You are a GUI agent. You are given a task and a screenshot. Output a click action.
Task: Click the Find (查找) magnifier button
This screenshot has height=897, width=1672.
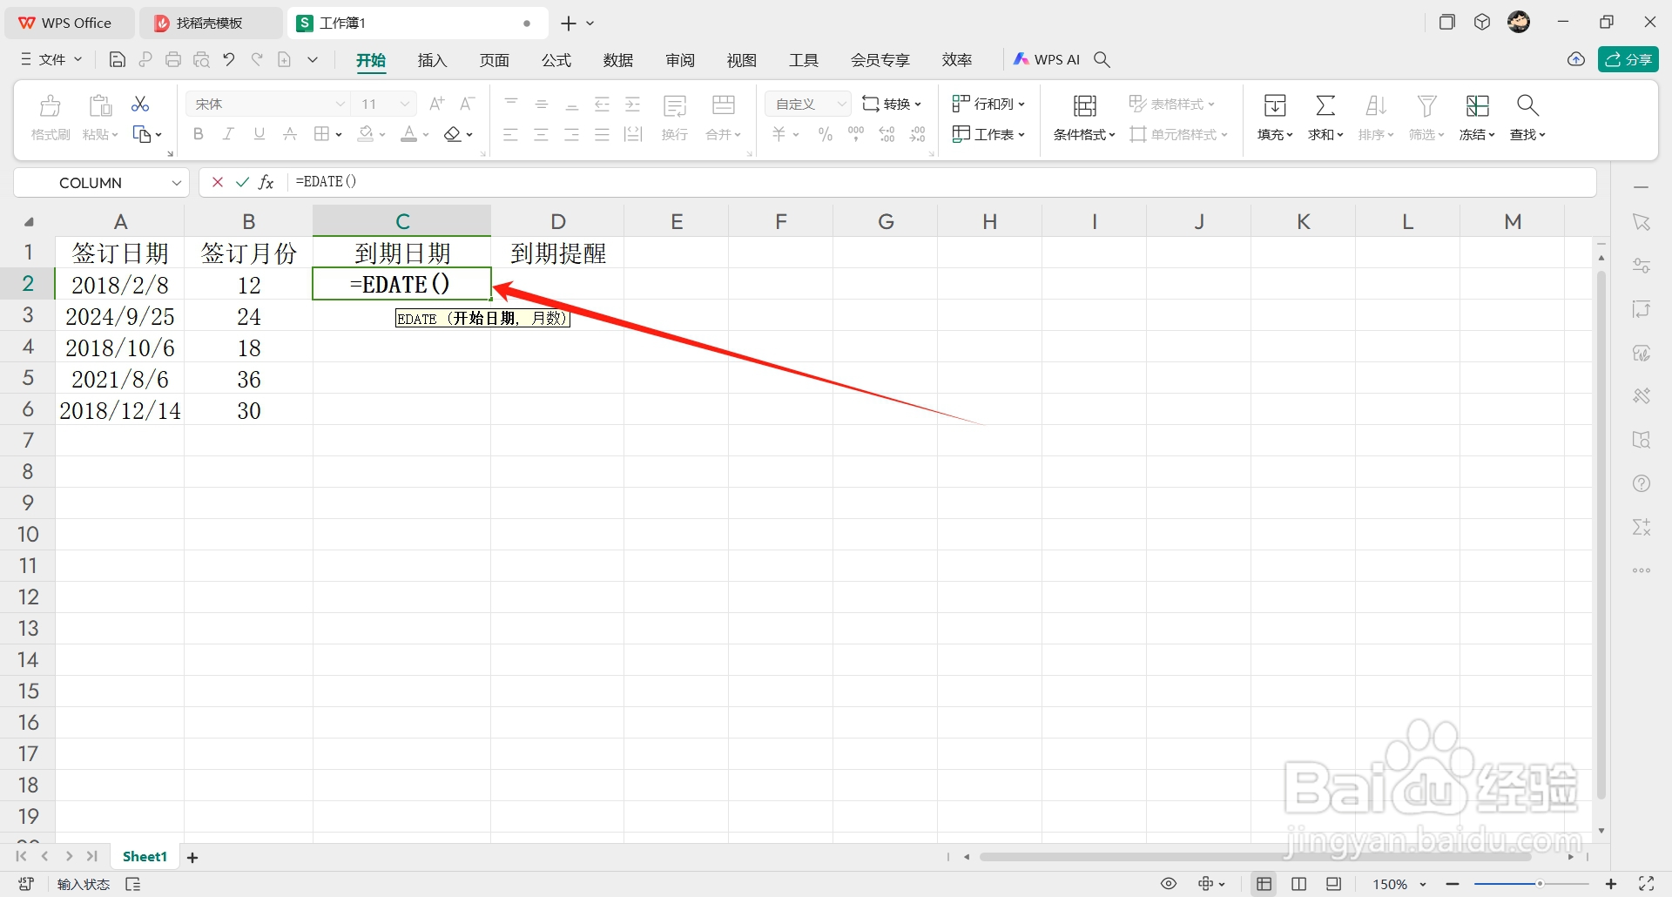[x=1527, y=118]
